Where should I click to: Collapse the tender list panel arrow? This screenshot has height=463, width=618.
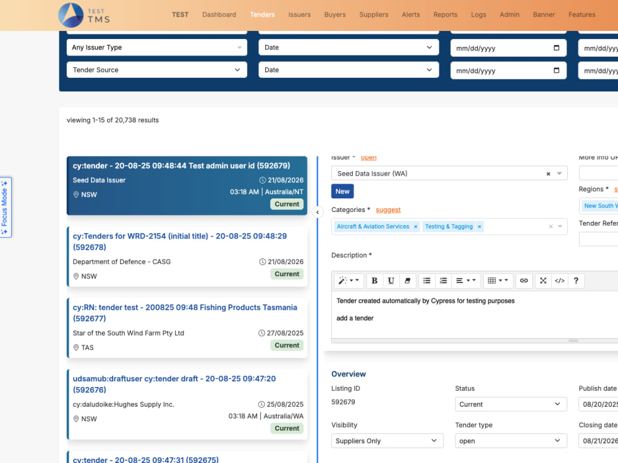click(x=318, y=212)
